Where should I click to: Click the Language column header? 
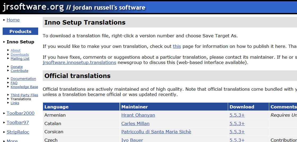[81, 107]
